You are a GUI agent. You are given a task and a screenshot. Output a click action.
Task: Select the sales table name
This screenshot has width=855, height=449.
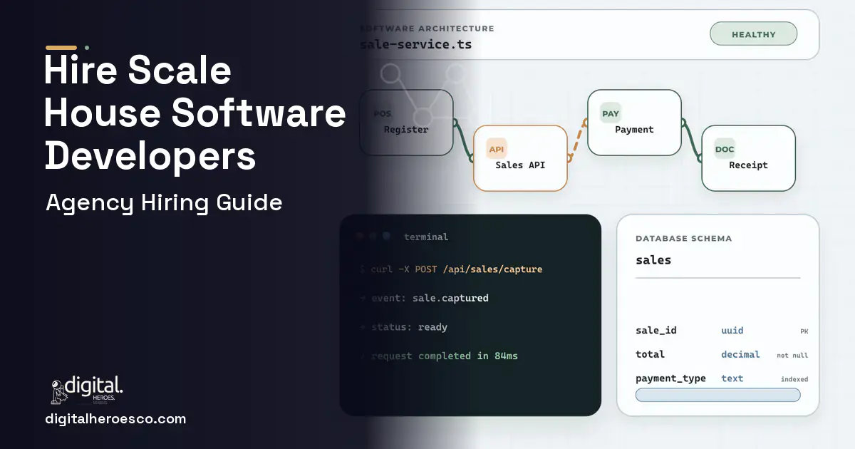pos(653,260)
